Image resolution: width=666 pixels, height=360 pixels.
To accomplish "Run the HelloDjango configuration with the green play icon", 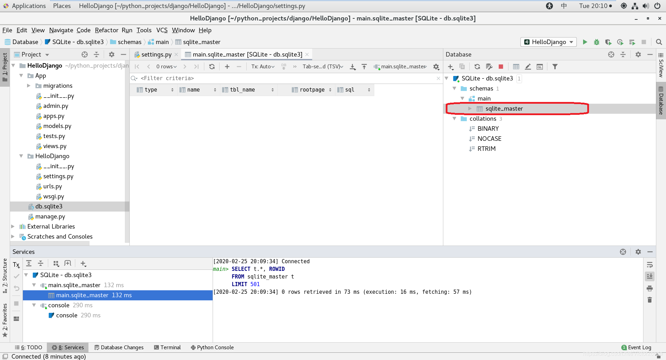I will click(x=585, y=42).
